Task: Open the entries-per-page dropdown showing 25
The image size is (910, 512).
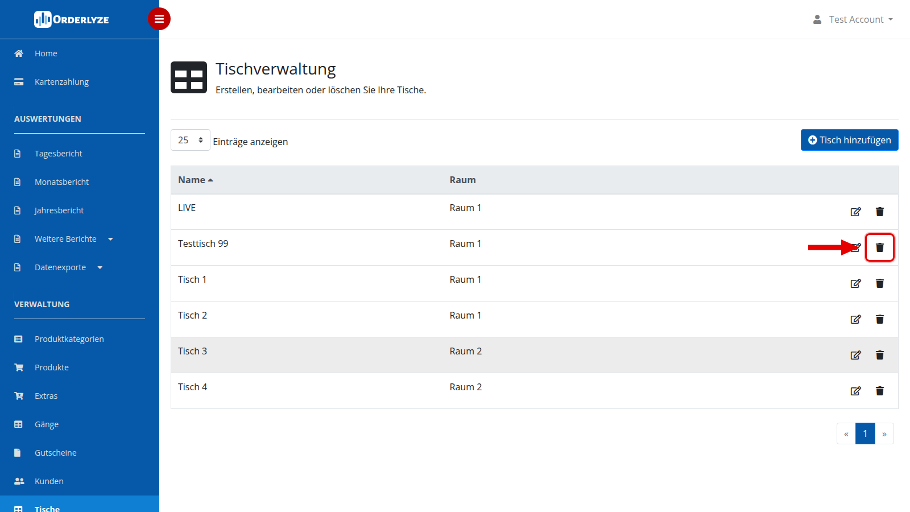Action: 191,140
